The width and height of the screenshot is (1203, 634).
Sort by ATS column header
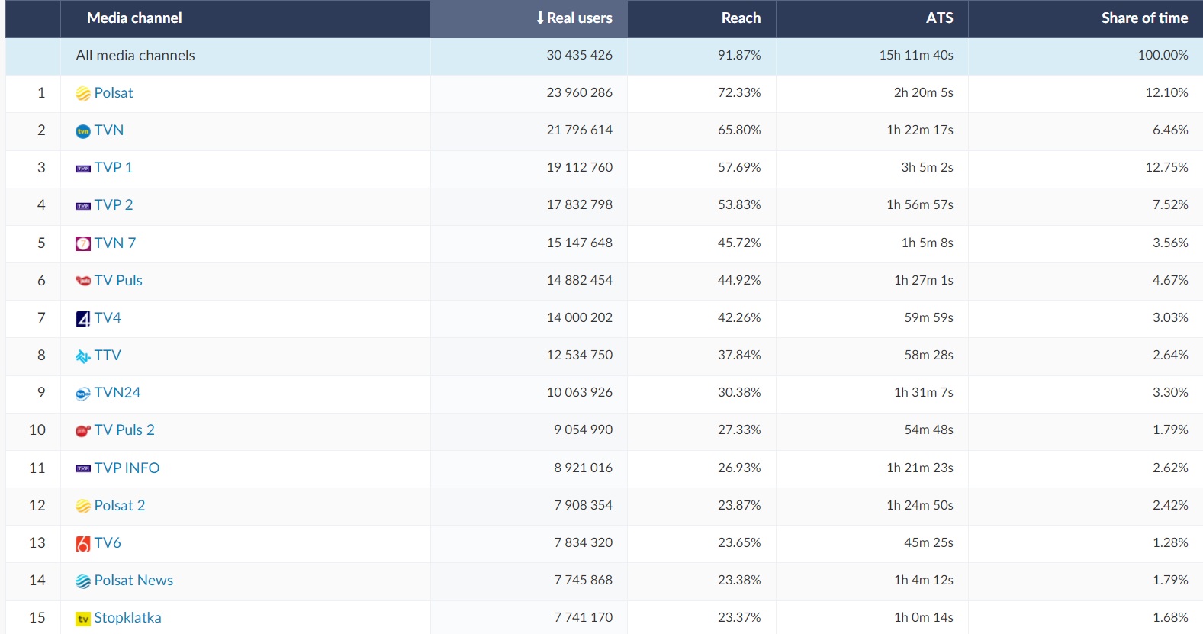[x=939, y=18]
